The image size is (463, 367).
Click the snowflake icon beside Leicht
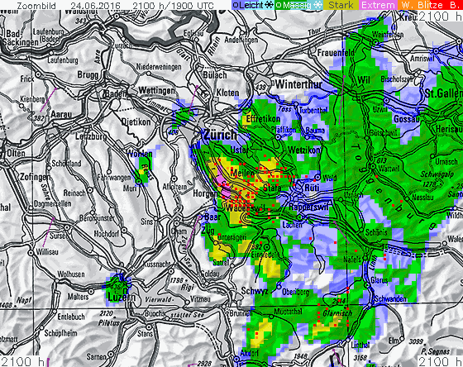[x=269, y=5]
